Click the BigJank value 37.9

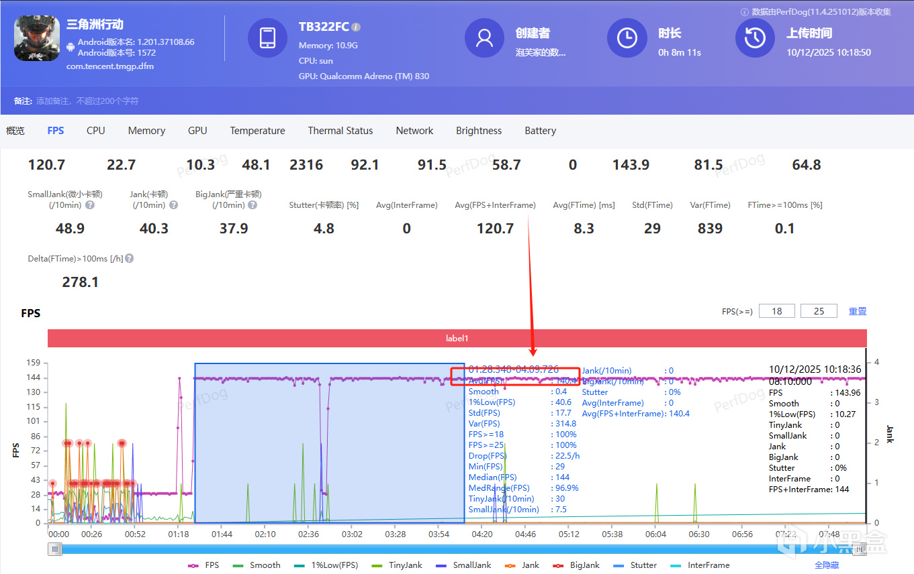[x=234, y=229]
